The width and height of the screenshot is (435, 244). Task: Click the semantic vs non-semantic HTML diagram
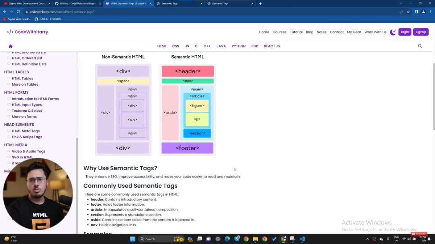tap(155, 105)
